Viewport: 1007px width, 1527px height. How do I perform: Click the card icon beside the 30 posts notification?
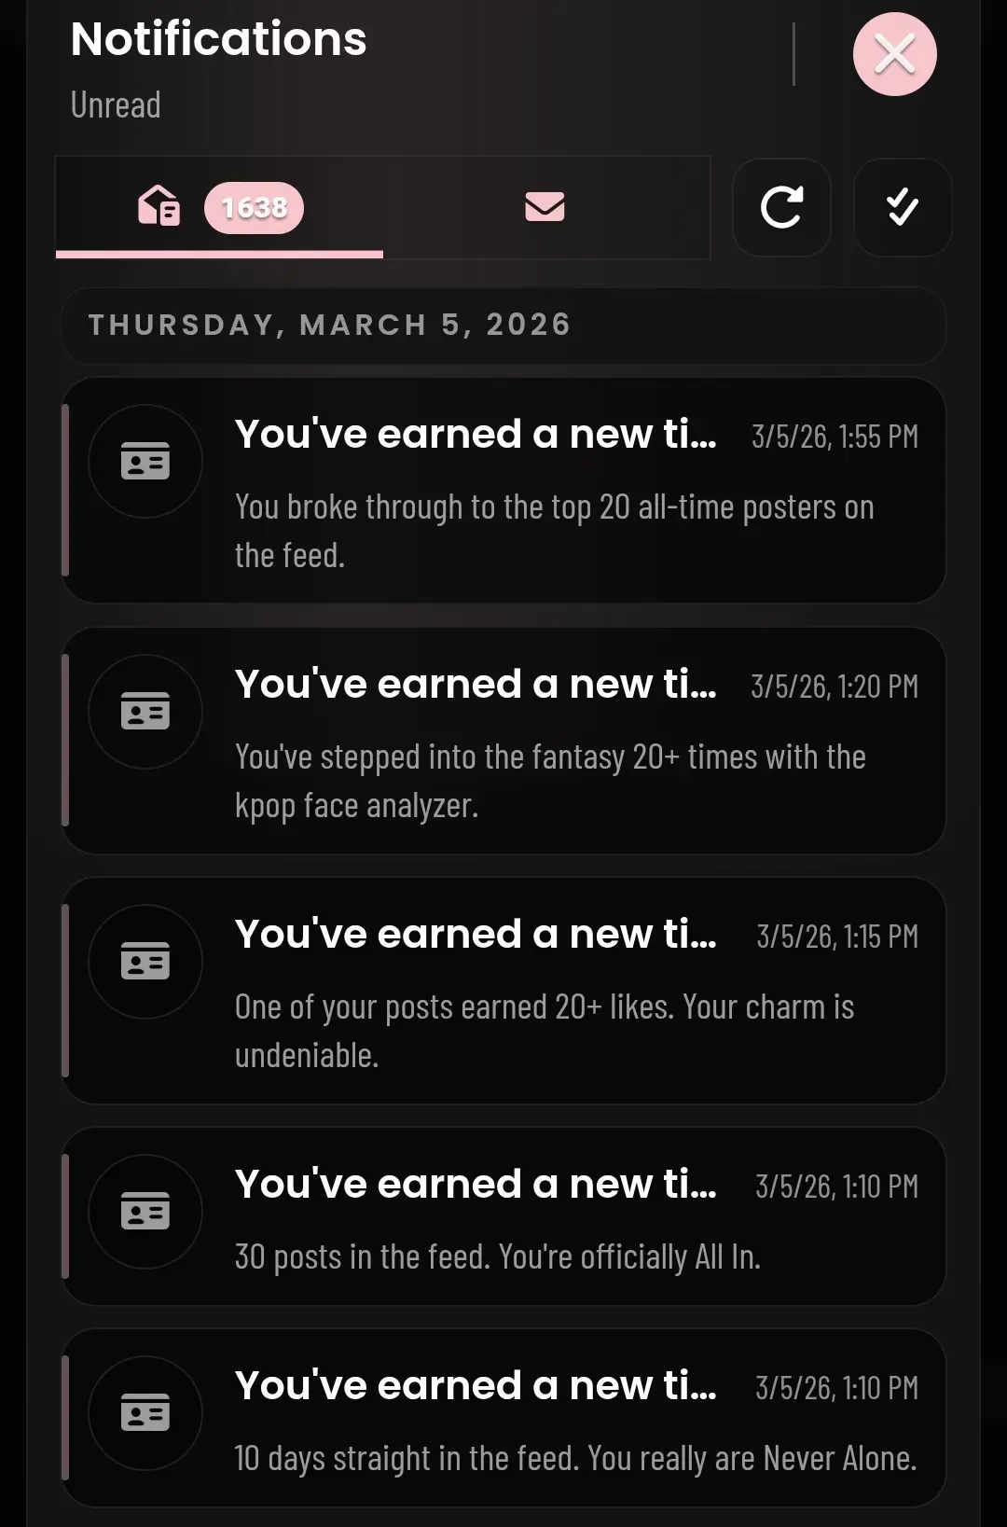[145, 1212]
